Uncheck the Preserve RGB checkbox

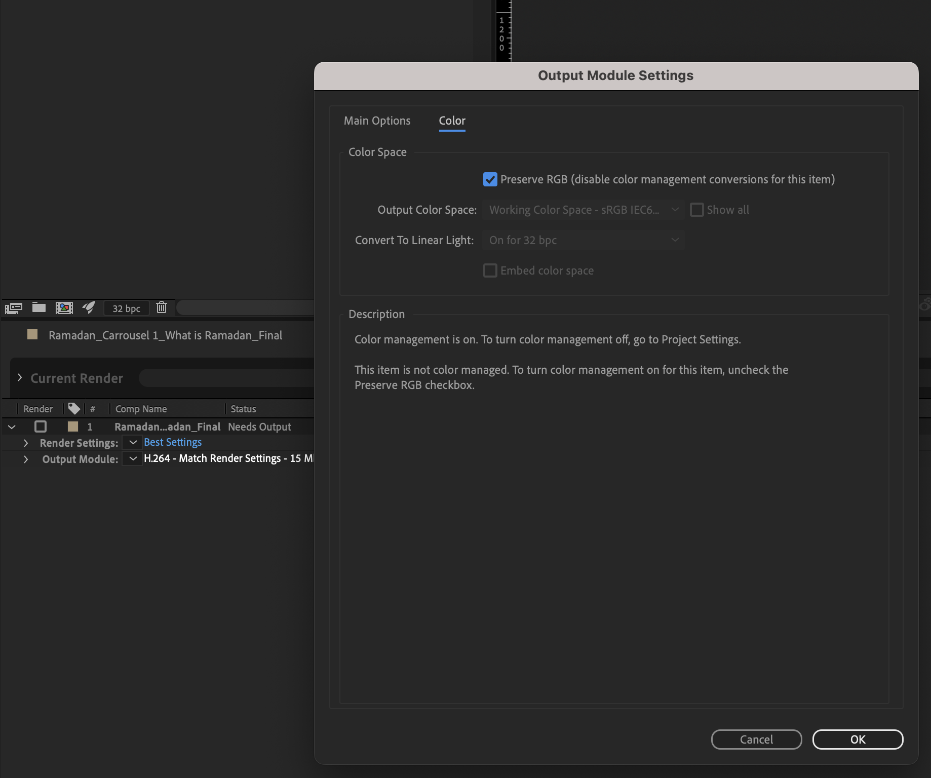(x=490, y=179)
